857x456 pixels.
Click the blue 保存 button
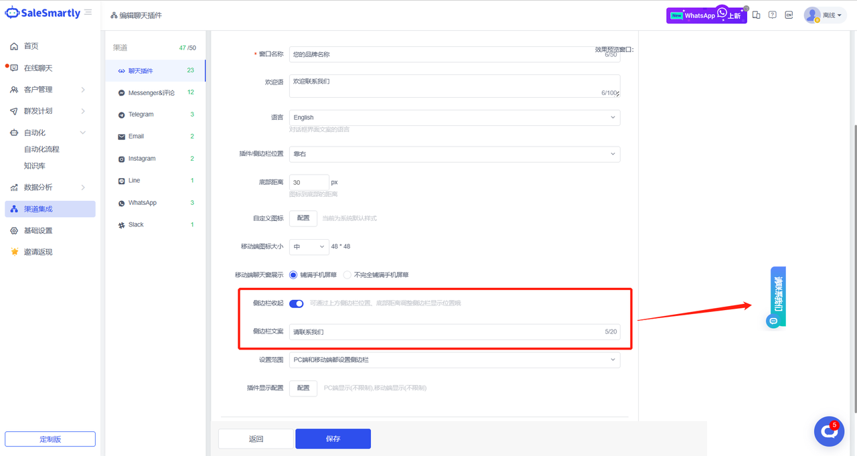(x=333, y=439)
